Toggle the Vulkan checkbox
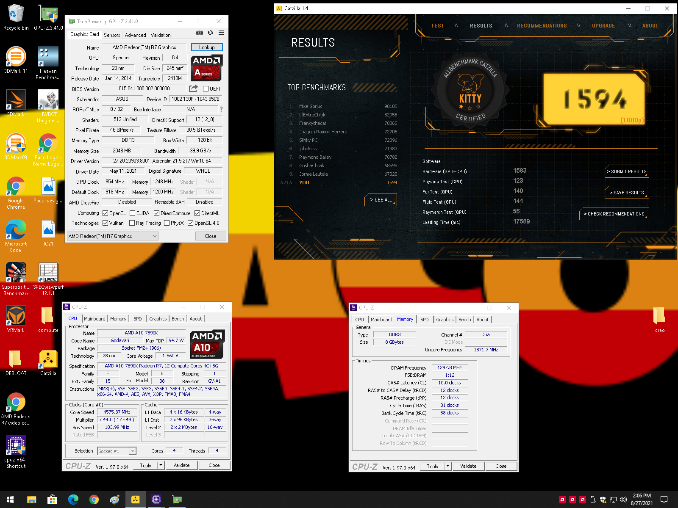 coord(106,223)
